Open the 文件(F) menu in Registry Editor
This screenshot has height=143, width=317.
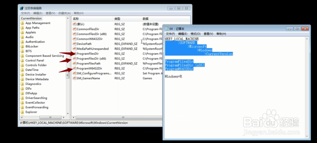point(25,13)
